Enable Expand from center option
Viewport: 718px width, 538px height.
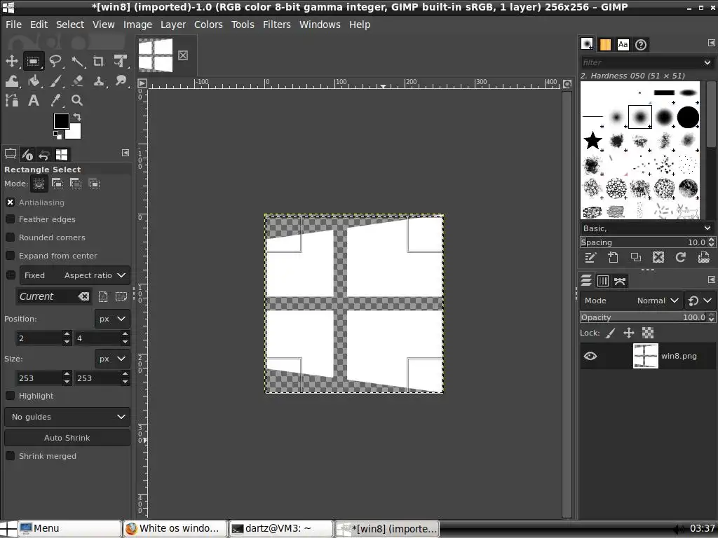(10, 256)
